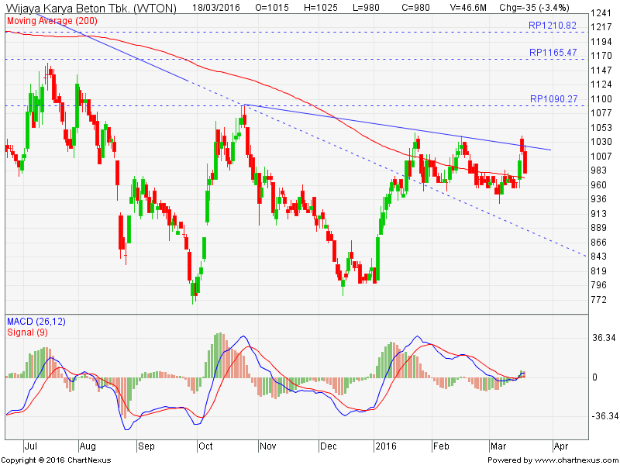Click the 1077 price axis label
Screen dimensions: 620x465
coord(601,113)
